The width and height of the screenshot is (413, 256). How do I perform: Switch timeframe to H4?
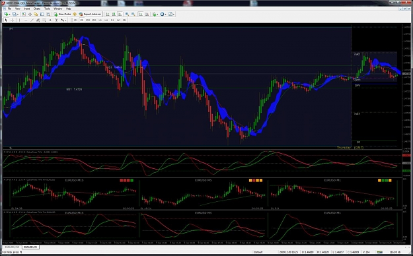[x=106, y=20]
